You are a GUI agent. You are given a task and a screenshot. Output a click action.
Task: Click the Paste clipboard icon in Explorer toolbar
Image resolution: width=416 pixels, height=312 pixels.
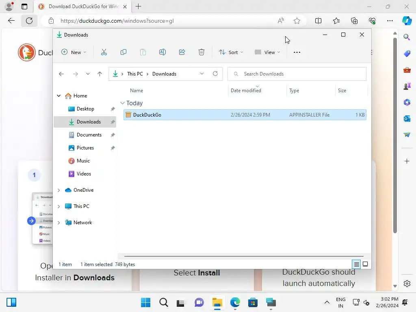pos(143,52)
